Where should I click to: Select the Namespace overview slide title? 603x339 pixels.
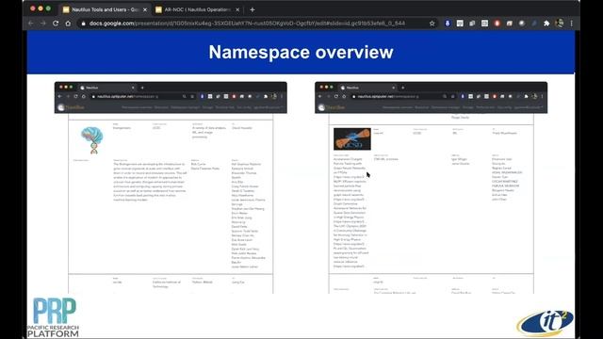301,52
